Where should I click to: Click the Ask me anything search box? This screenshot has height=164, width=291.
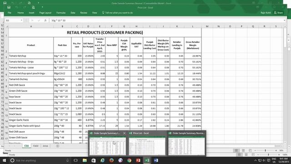click(x=40, y=160)
